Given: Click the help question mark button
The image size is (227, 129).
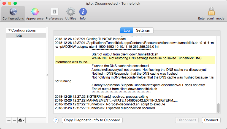Looking at the screenshot, I should pyautogui.click(x=56, y=120).
